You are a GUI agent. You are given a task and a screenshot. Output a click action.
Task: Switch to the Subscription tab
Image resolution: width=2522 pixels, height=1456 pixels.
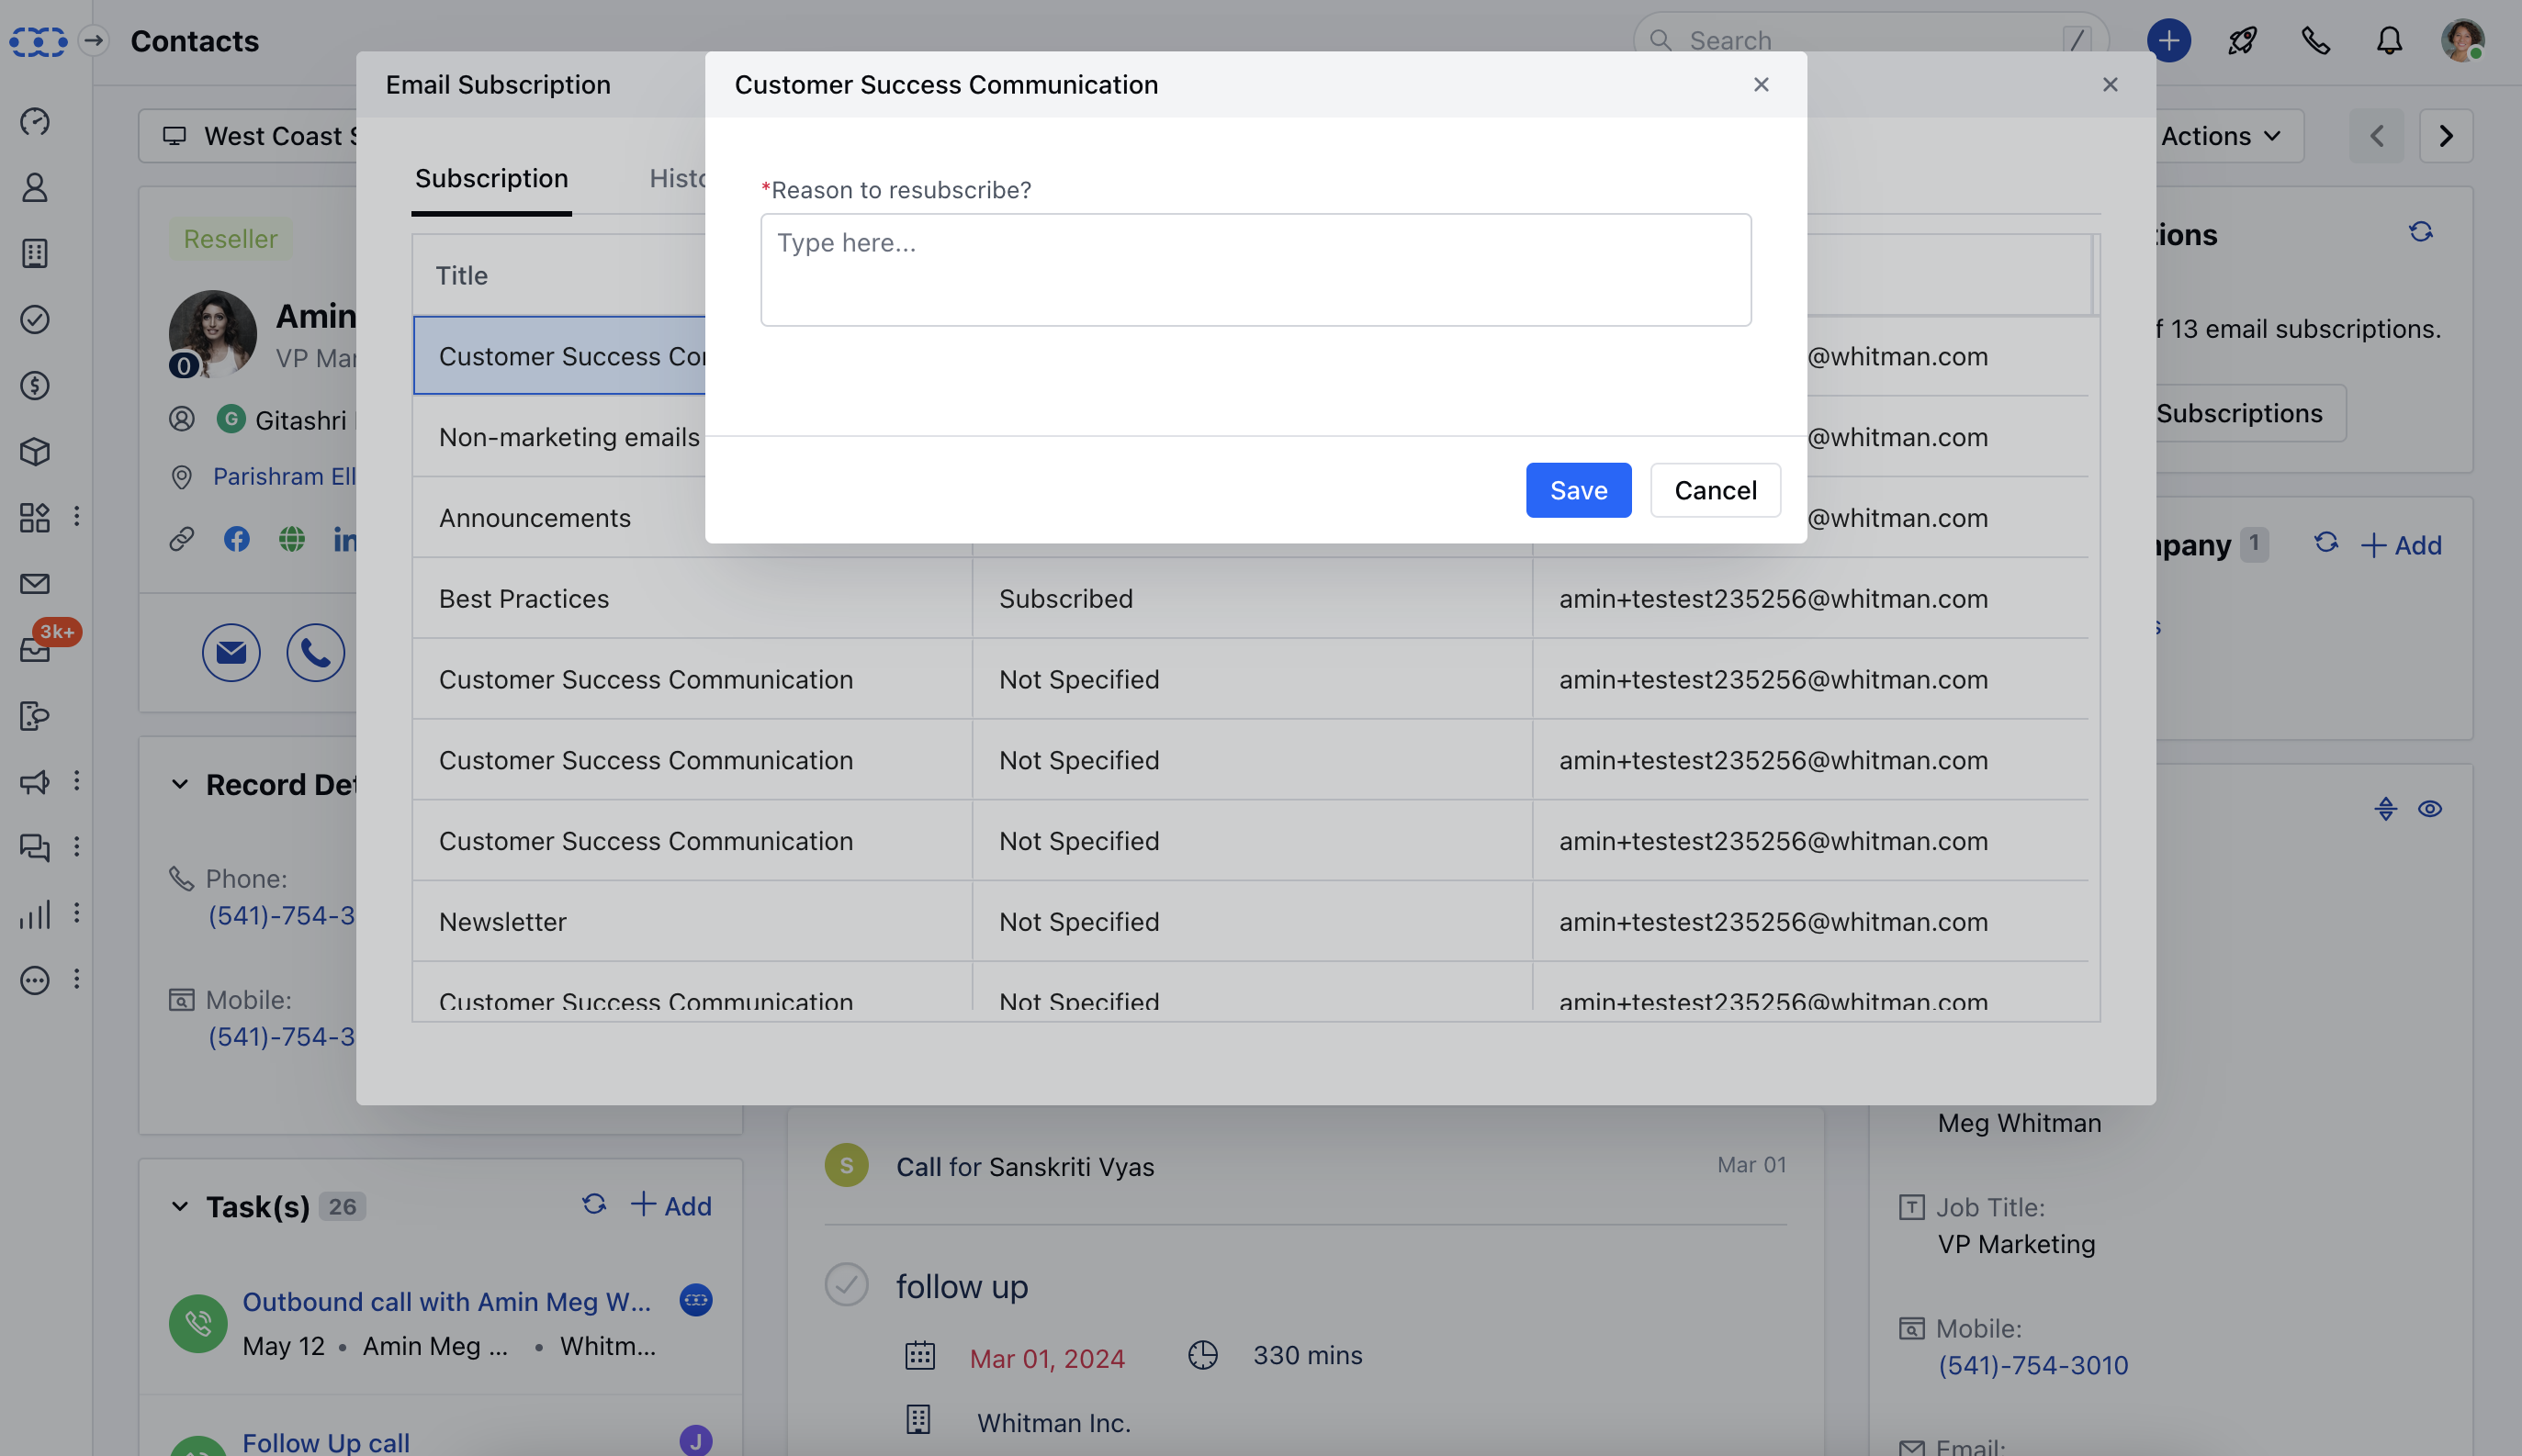(x=491, y=179)
